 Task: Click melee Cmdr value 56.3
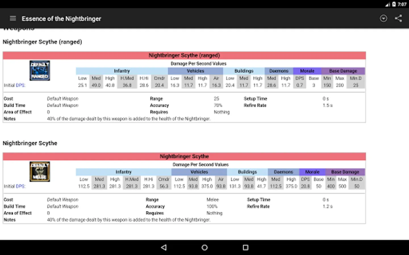[x=164, y=186]
